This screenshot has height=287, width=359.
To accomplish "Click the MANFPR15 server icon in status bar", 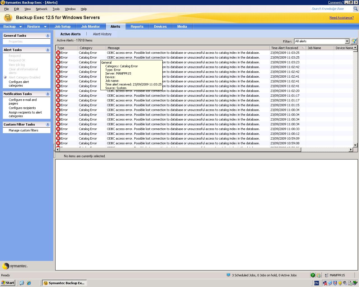I will [x=326, y=275].
